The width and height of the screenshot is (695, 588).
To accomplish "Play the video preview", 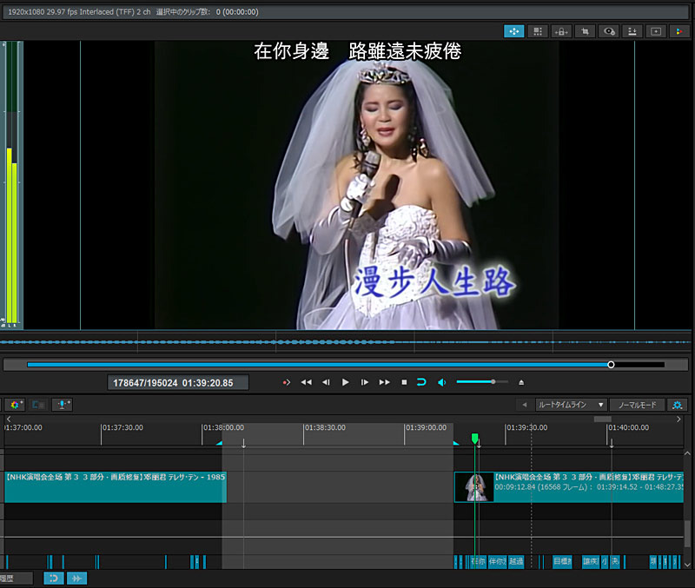I will tap(345, 382).
